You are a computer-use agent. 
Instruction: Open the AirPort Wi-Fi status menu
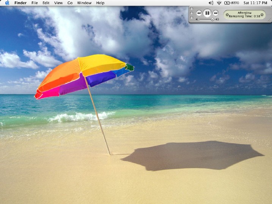tap(219, 3)
